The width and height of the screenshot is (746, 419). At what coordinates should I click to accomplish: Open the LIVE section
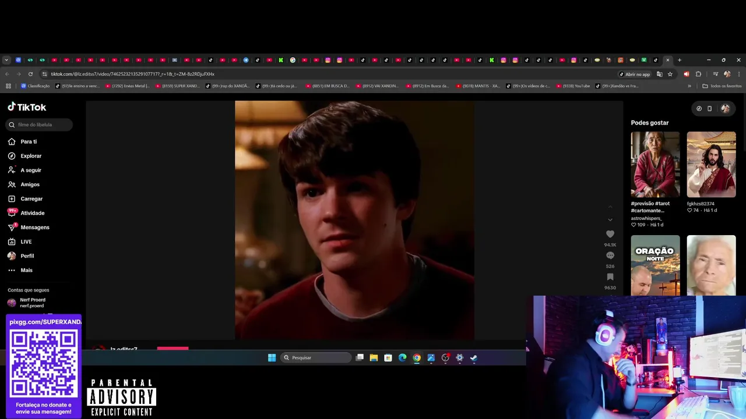pos(26,242)
